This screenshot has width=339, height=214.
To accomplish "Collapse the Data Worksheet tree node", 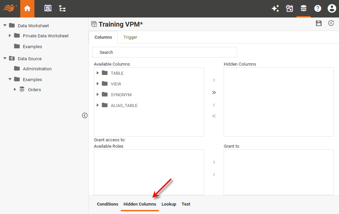I will [5, 26].
